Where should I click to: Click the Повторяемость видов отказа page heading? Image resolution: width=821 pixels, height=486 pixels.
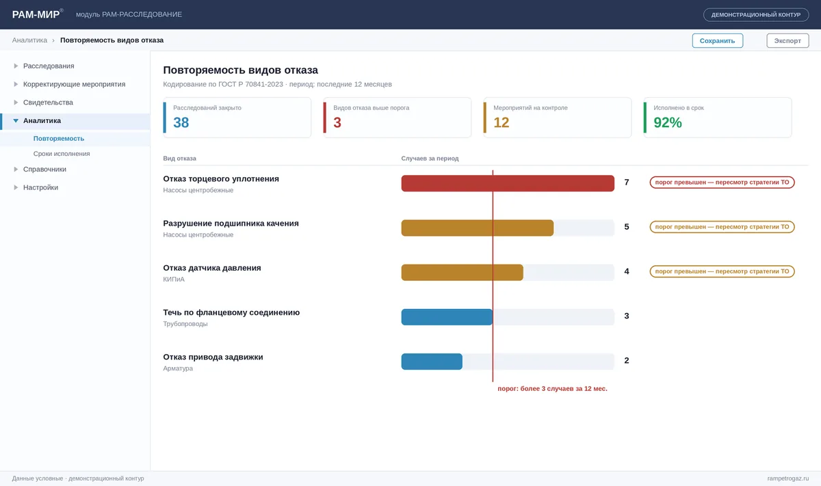coord(240,70)
